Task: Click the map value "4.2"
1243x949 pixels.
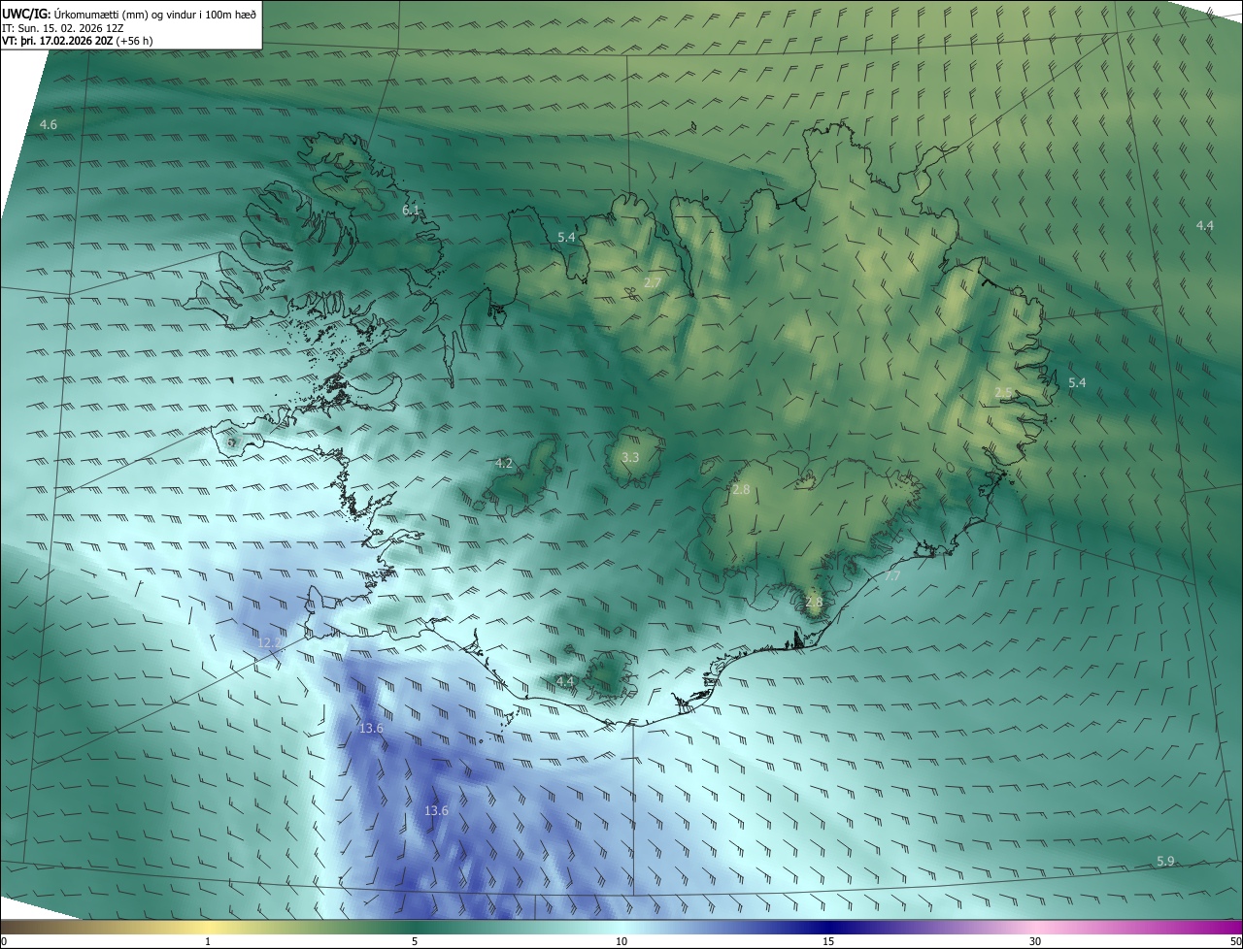Action: coord(504,463)
